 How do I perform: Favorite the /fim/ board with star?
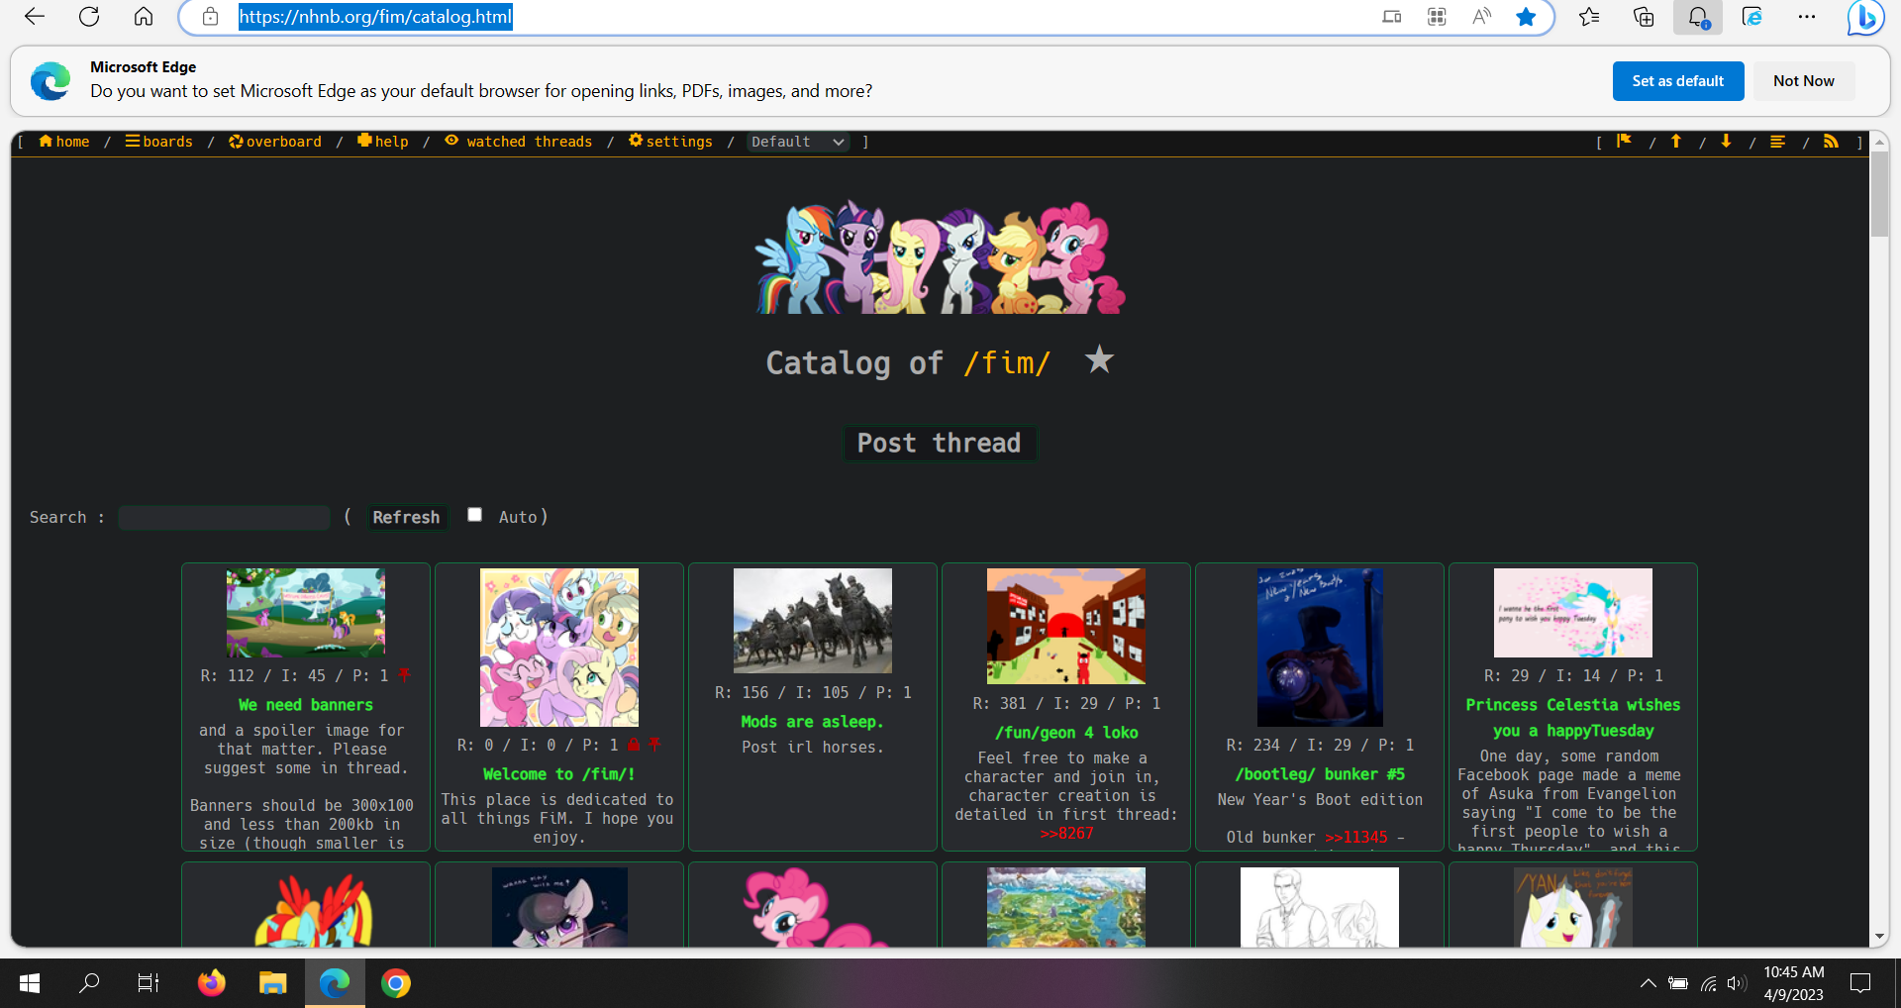coord(1099,359)
